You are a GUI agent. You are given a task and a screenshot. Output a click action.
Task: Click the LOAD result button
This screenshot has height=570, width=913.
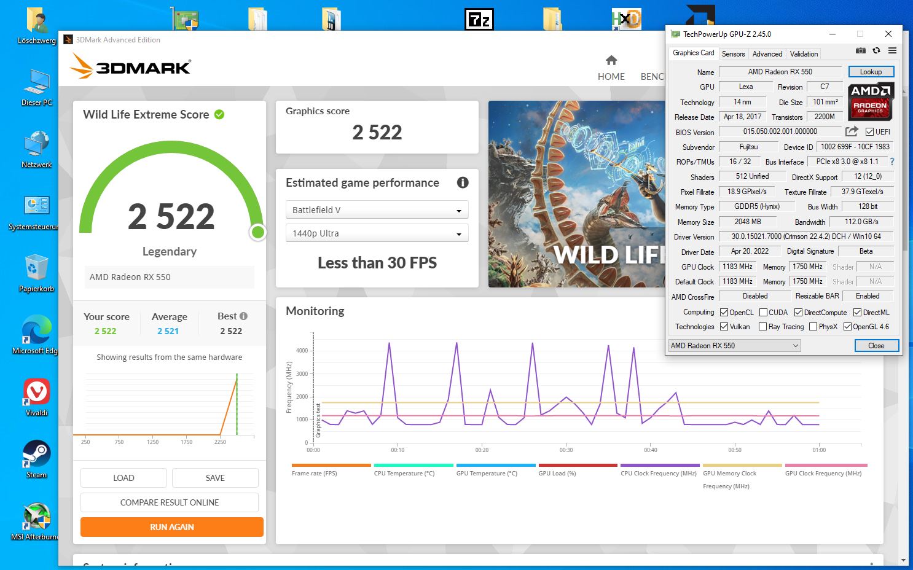coord(123,478)
